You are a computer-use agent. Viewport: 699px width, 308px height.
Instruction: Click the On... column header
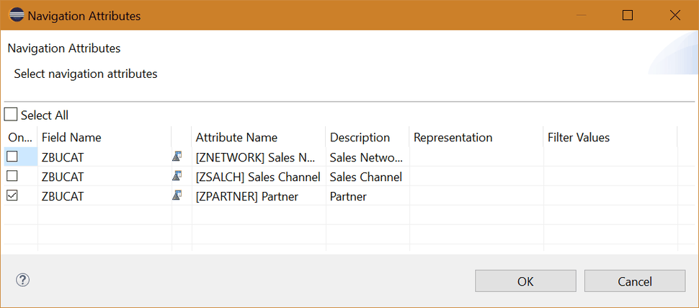click(x=20, y=137)
